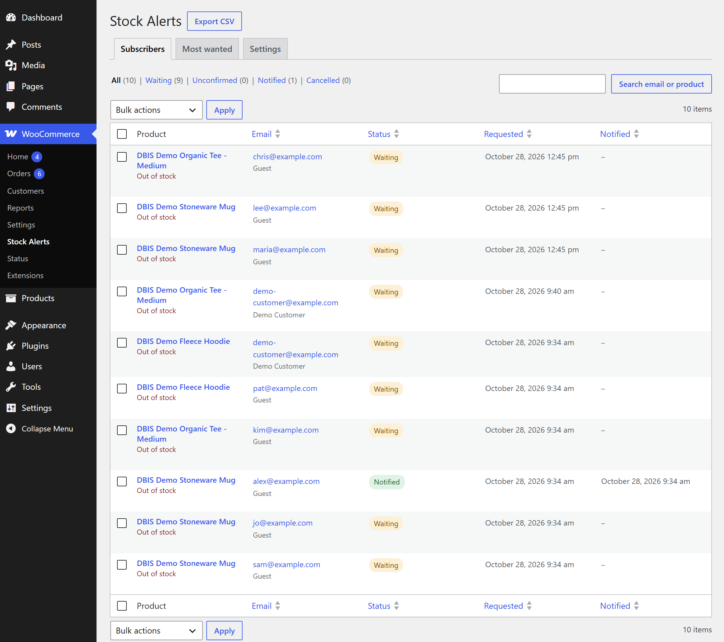Switch to the Settings tab

tap(265, 49)
